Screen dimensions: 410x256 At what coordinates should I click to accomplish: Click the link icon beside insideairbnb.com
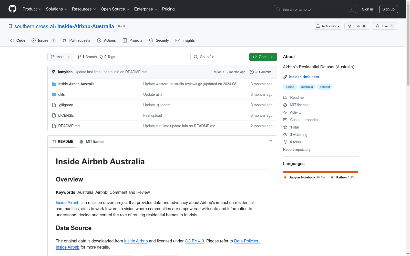(285, 77)
